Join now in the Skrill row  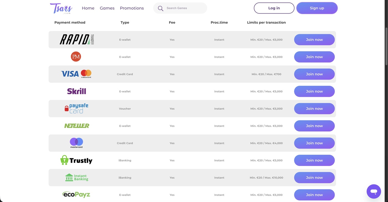314,91
